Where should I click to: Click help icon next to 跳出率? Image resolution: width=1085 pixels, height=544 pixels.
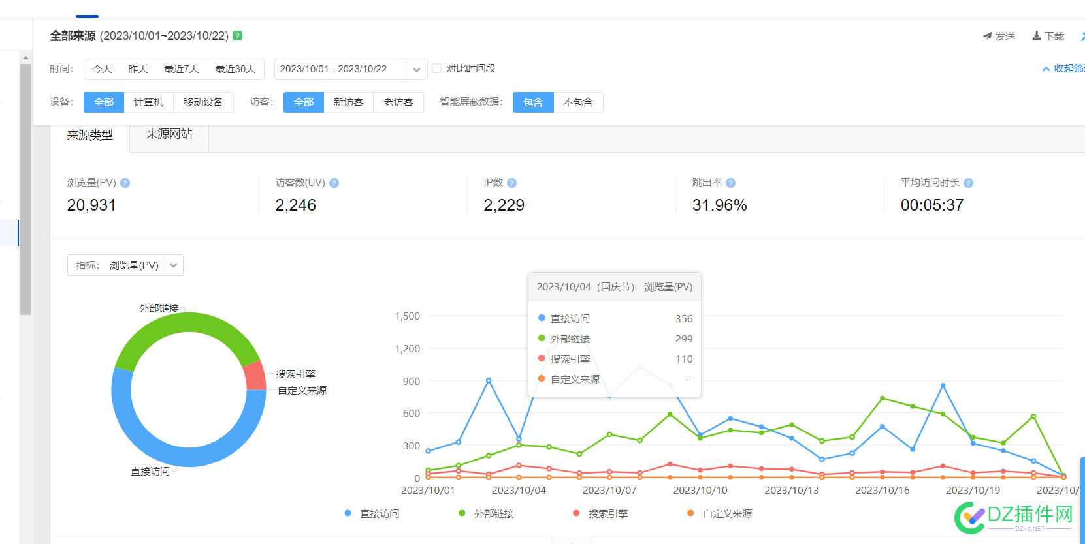click(731, 183)
